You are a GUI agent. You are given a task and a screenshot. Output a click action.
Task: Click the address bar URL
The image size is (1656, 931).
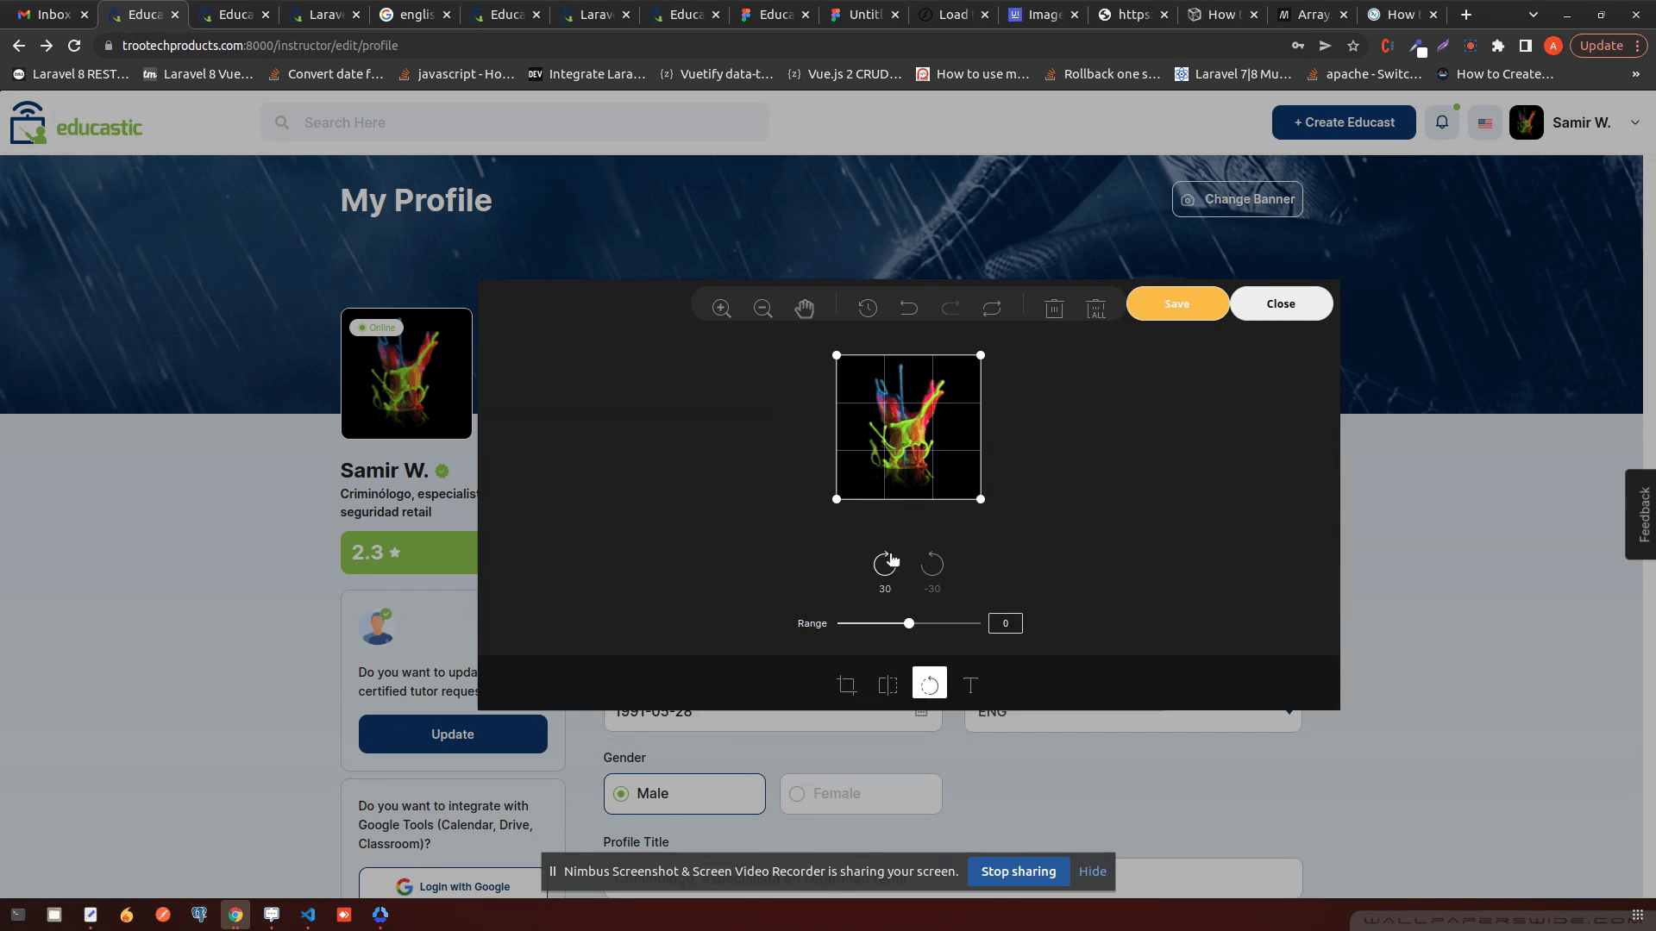260,46
